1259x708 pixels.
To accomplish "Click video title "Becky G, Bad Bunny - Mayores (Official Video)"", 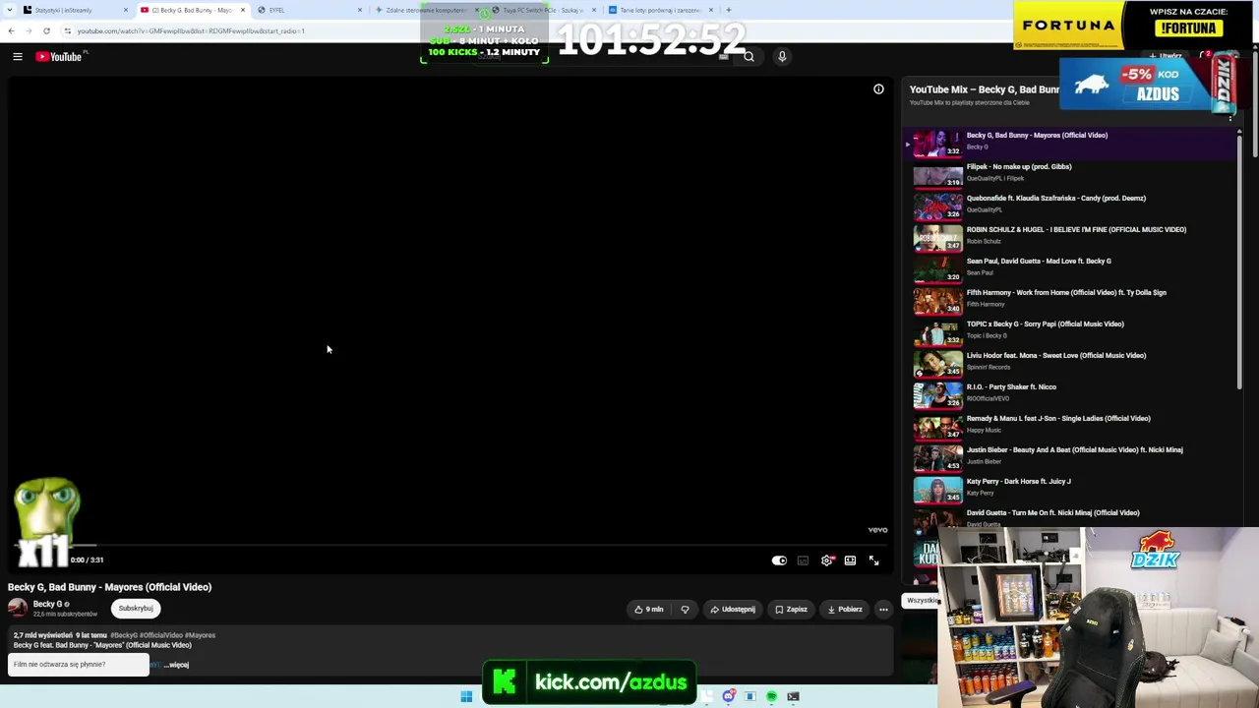I will [110, 587].
